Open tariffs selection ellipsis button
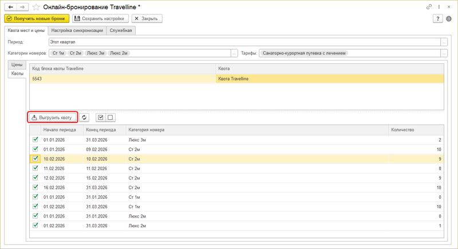Screen dimensions: 458x249 [x=444, y=53]
